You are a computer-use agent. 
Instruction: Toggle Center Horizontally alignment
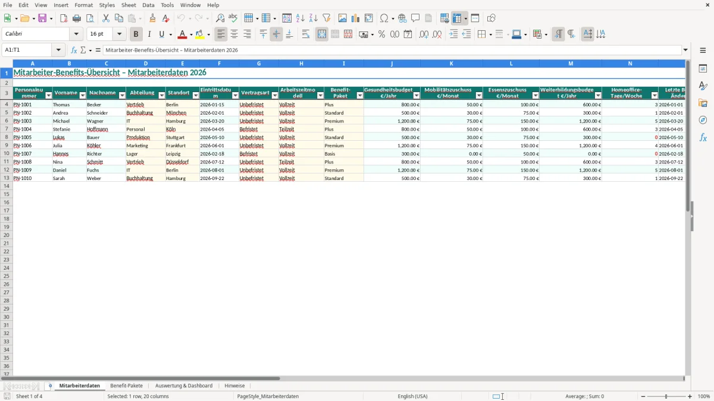[234, 34]
